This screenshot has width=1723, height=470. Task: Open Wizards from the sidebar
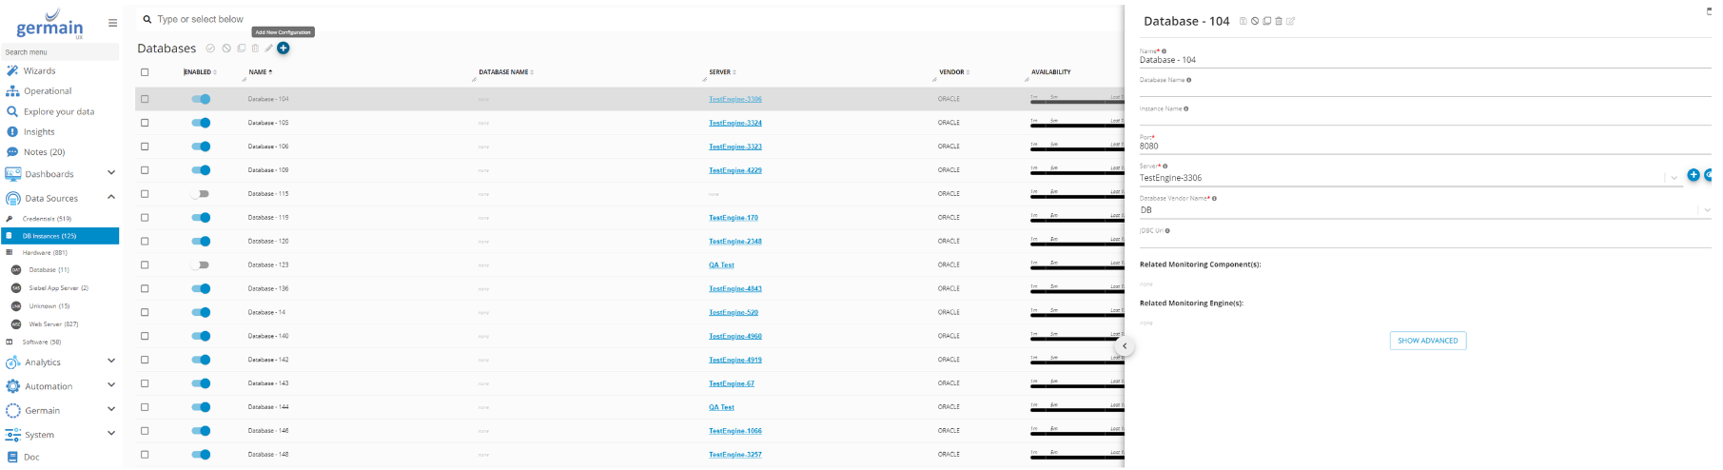[x=39, y=70]
